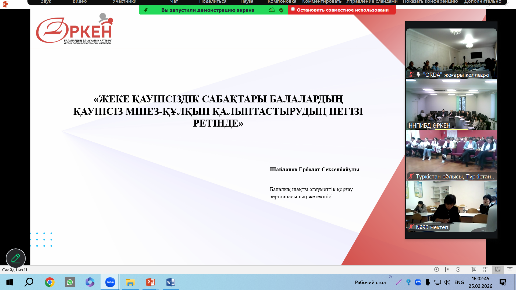Click the cloud recording indicator icon
The image size is (516, 290).
point(272,10)
